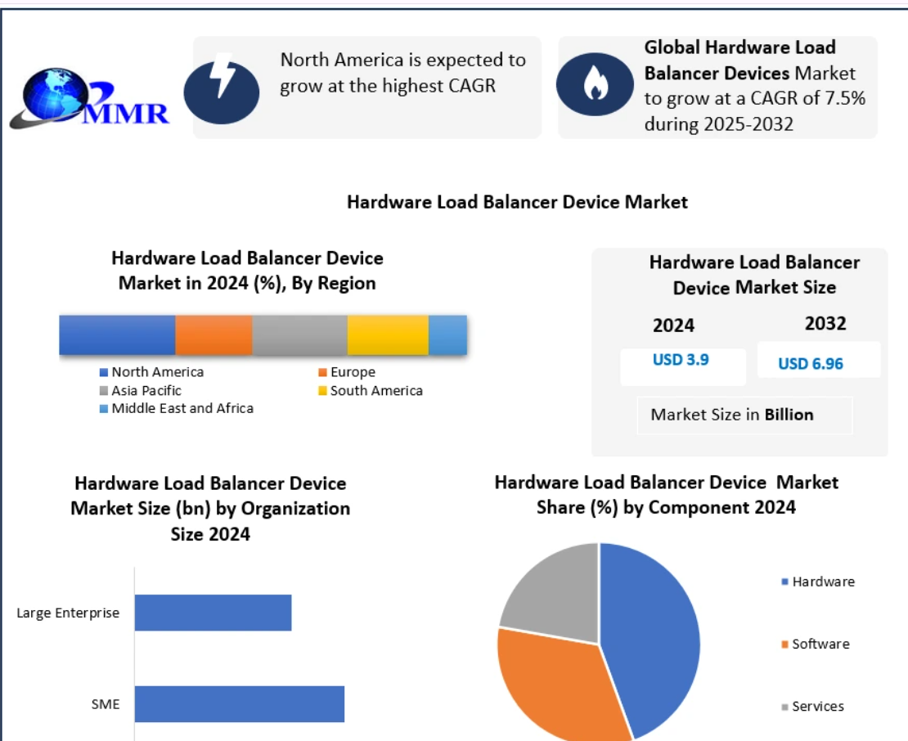The width and height of the screenshot is (908, 741).
Task: Click the lightning bolt circle icon
Action: pyautogui.click(x=221, y=87)
